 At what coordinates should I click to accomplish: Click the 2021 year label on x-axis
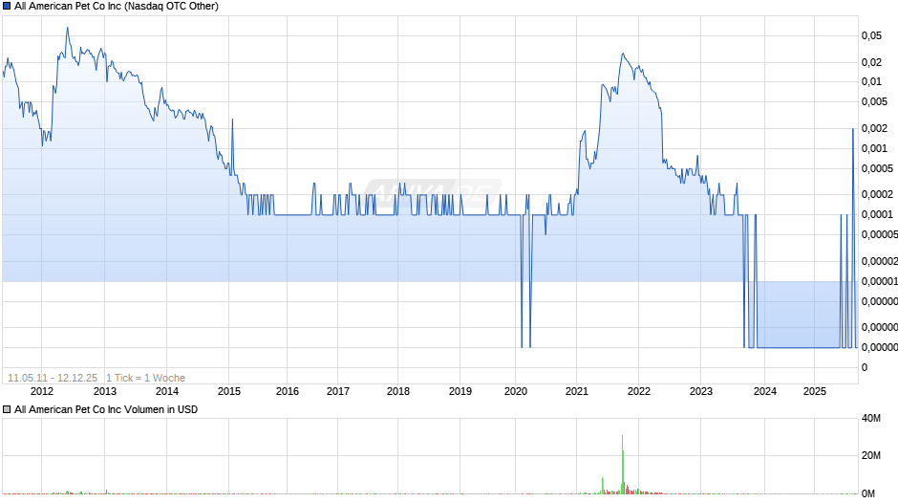click(x=577, y=391)
